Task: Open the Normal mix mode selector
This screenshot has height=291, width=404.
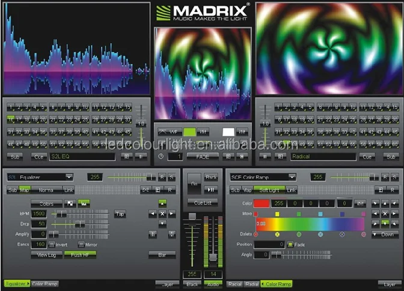Action: [x=46, y=190]
